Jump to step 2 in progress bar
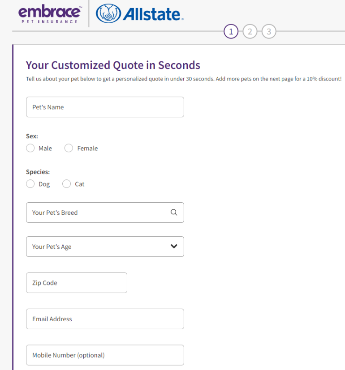This screenshot has height=370, width=345. tap(250, 31)
